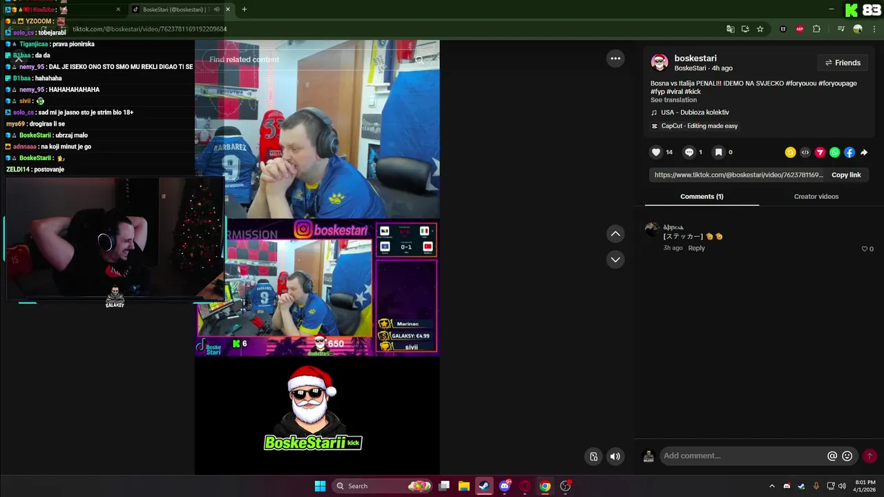Open the clock showing 8:01 PM

point(865,486)
